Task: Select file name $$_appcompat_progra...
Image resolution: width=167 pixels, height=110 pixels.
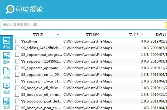Action: 41,55
